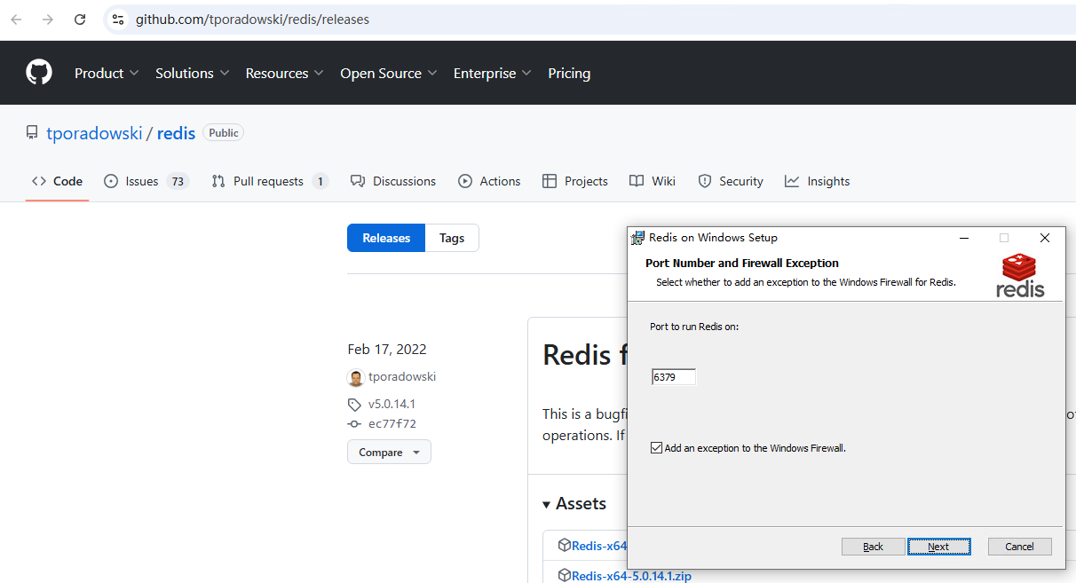This screenshot has width=1076, height=583.
Task: Click Next in the Redis setup
Action: coord(938,547)
